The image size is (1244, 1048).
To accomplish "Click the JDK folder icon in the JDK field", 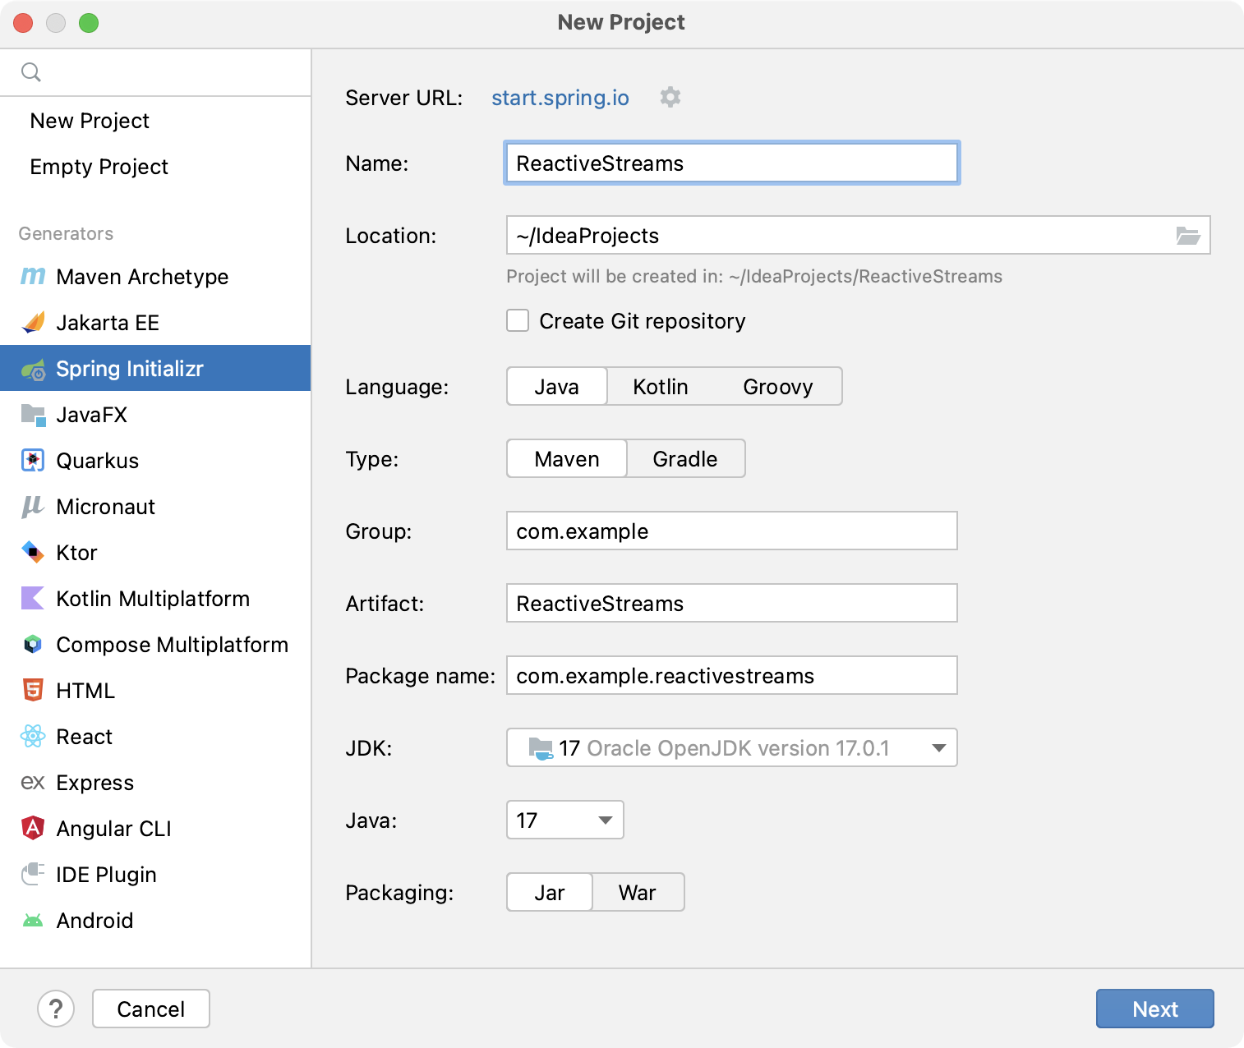I will [x=541, y=747].
